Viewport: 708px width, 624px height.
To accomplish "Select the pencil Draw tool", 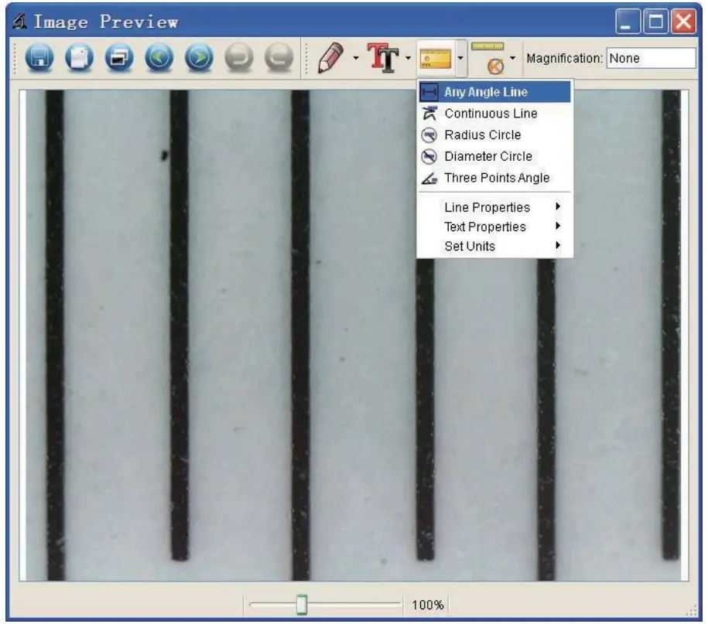I will 331,58.
